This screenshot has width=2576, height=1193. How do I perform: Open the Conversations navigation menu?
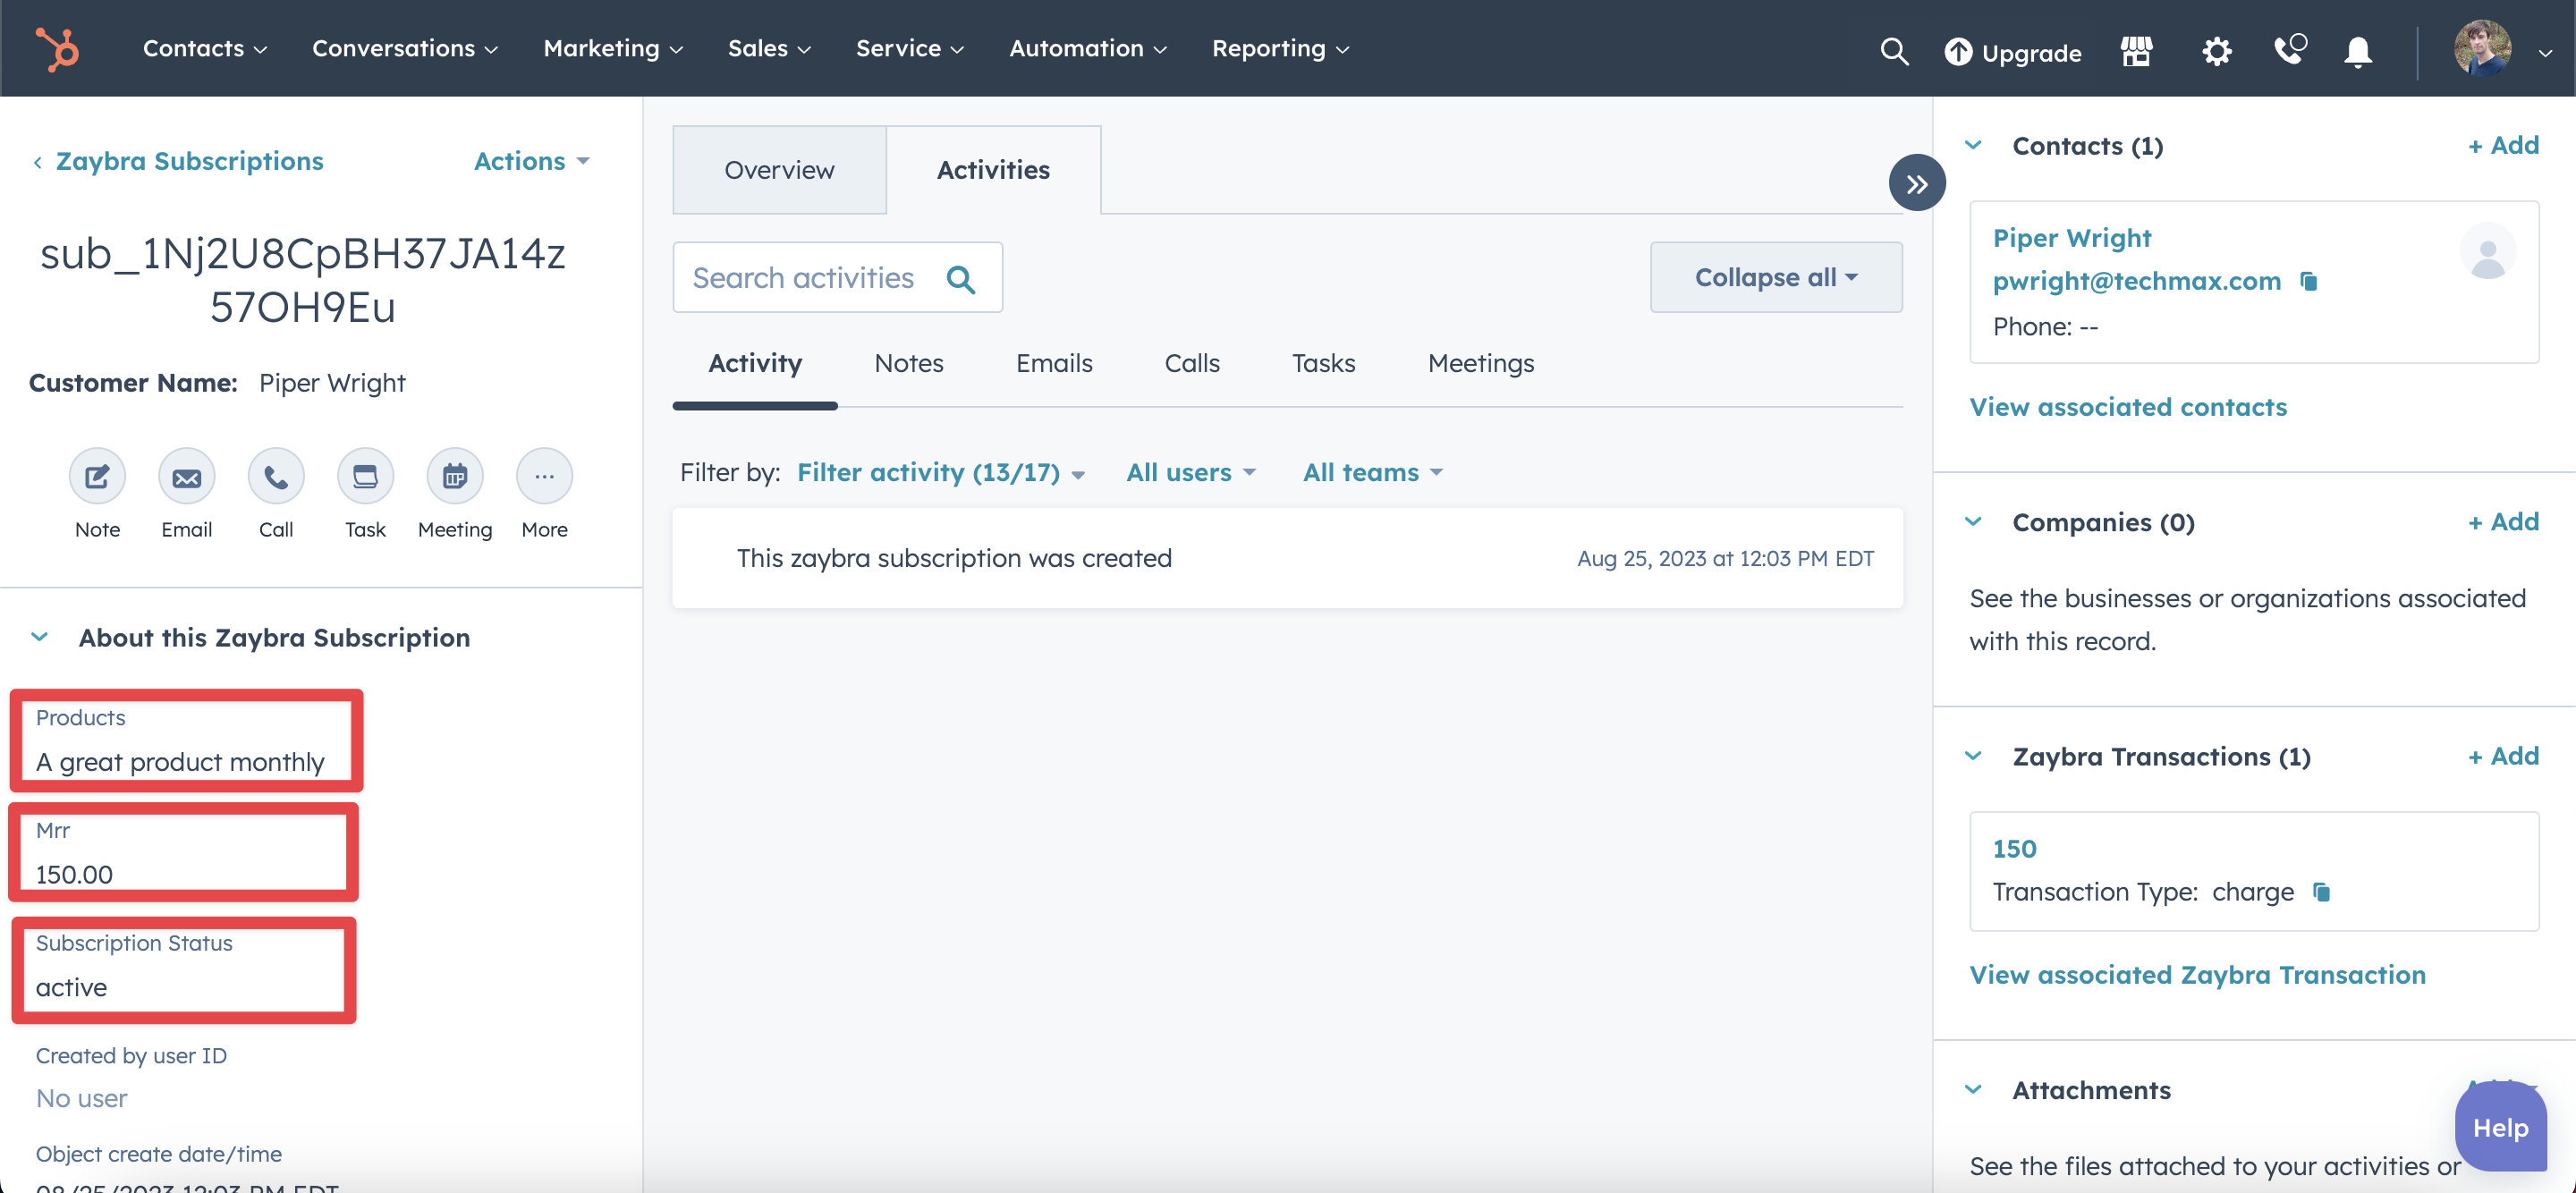pos(404,48)
